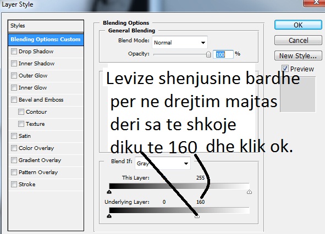The height and width of the screenshot is (234, 325).
Task: Open the Blend Mode dropdown
Action: click(x=180, y=42)
